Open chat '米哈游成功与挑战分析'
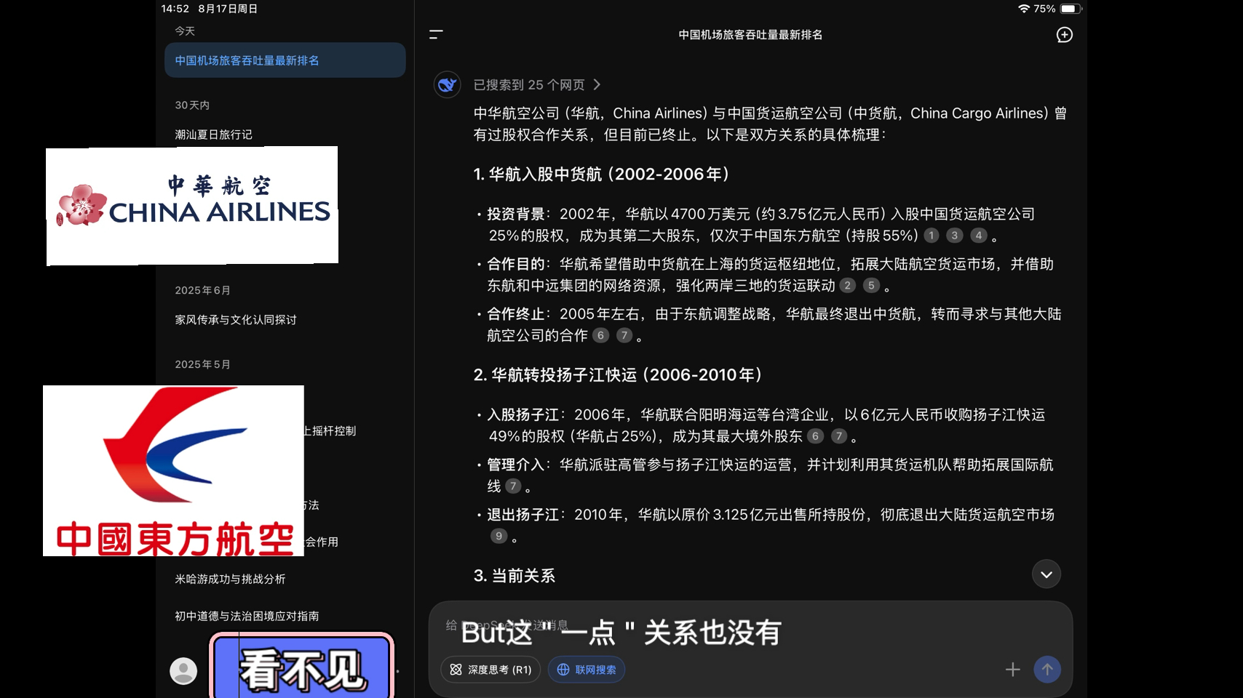 pyautogui.click(x=230, y=579)
